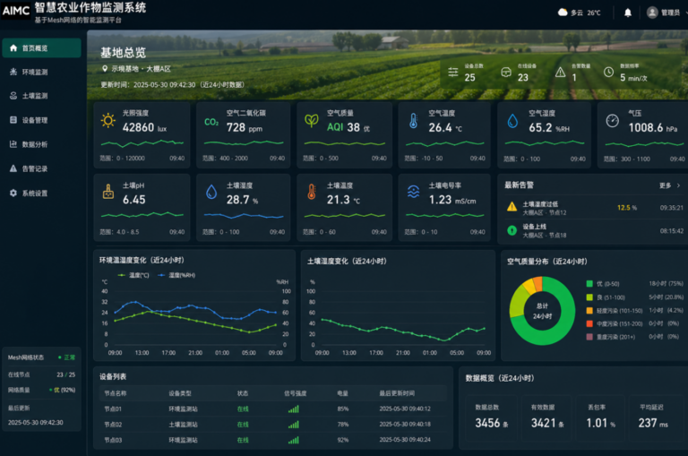This screenshot has width=688, height=456.
Task: Select 节点01 row name
Action: pos(113,409)
